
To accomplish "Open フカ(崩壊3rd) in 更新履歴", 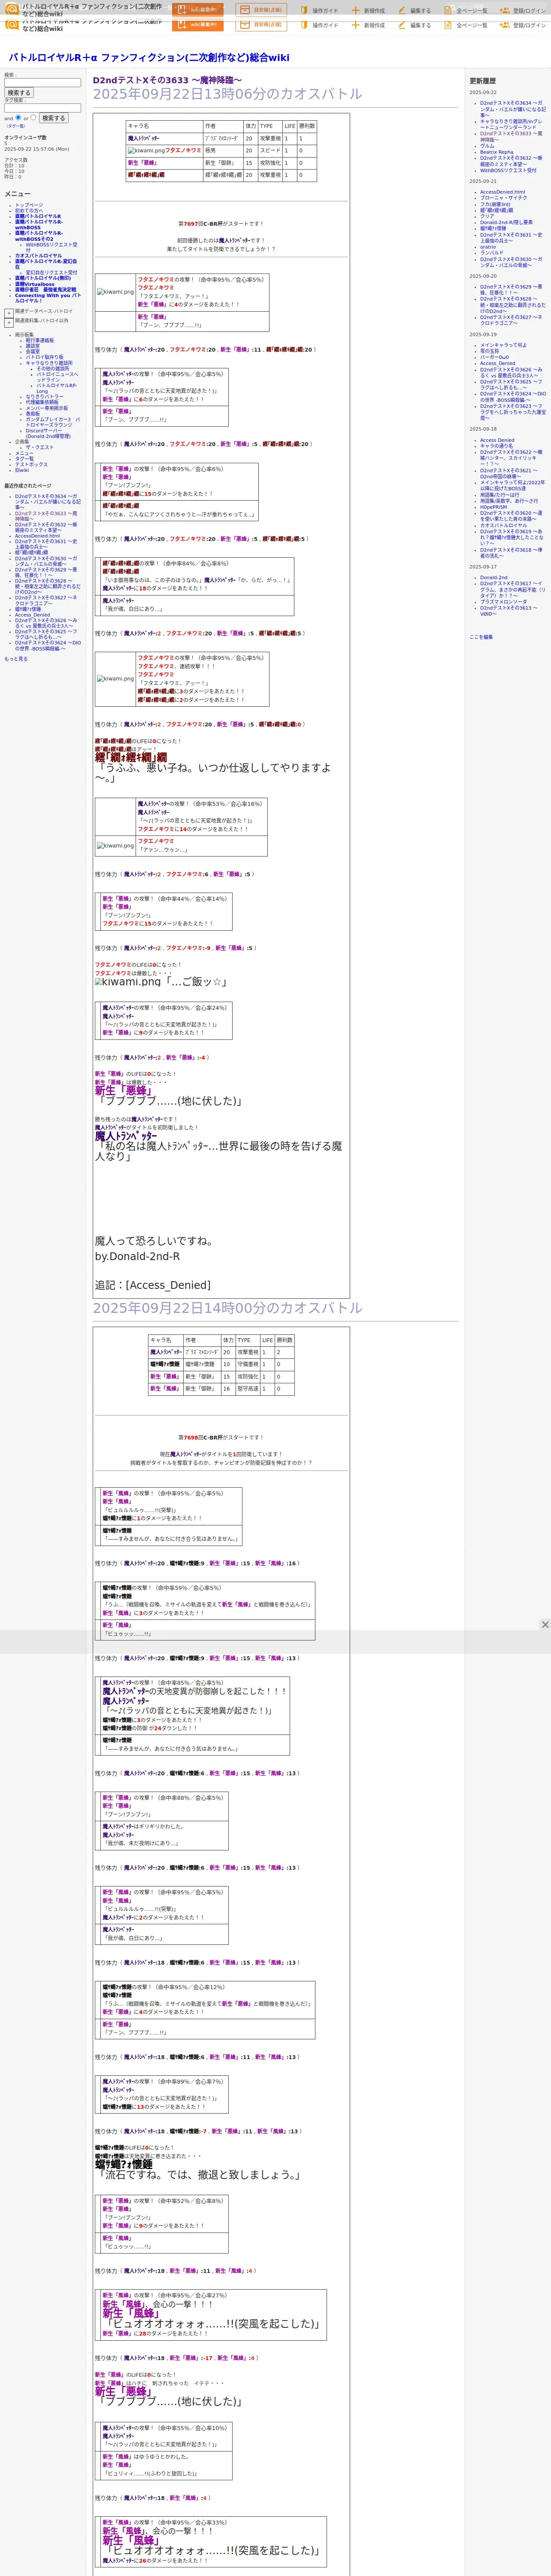I will pos(495,204).
